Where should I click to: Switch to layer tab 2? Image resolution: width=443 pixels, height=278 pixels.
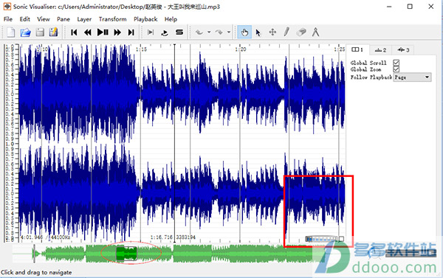click(x=380, y=50)
